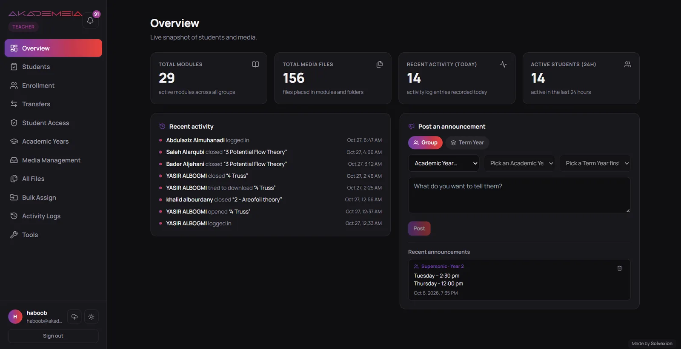Click the khalid albourdany activity entry
681x349 pixels.
(x=270, y=200)
